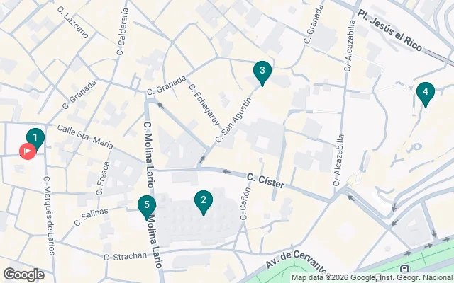
Task: Click the transit station icon near Av. de Cervantes
Action: (404, 269)
